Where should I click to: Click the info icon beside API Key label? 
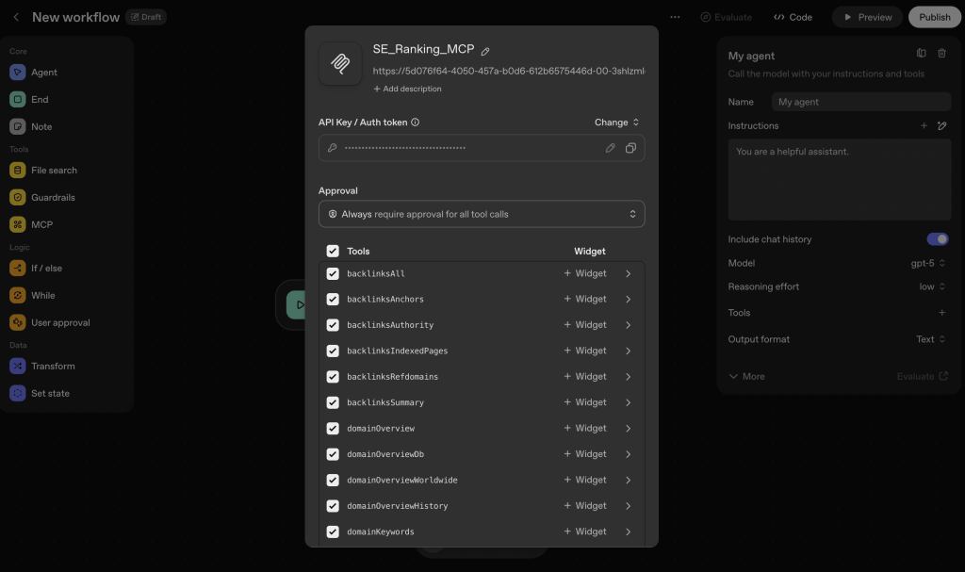pyautogui.click(x=416, y=123)
